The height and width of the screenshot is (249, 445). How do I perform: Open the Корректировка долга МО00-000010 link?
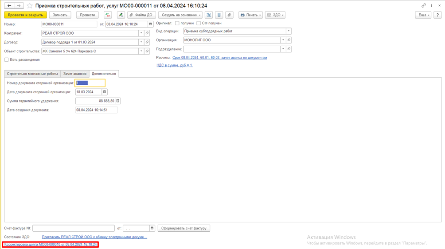51,245
